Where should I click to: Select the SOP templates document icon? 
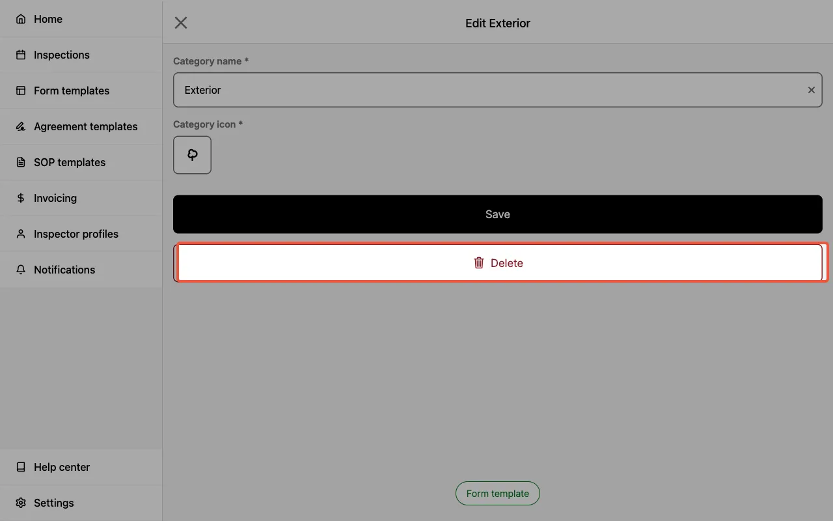click(20, 162)
